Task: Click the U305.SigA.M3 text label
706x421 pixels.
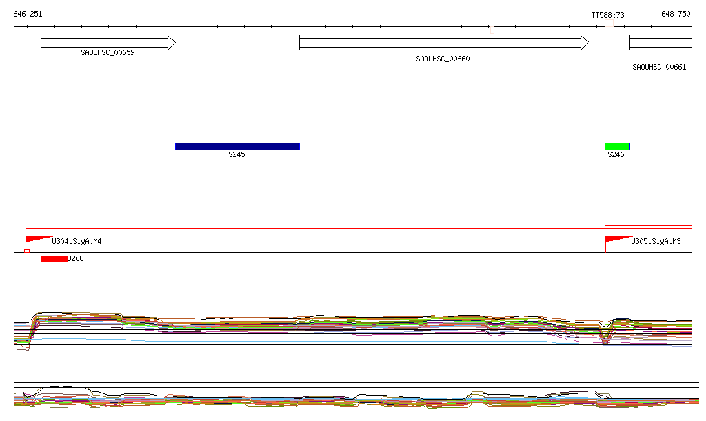Action: click(656, 242)
